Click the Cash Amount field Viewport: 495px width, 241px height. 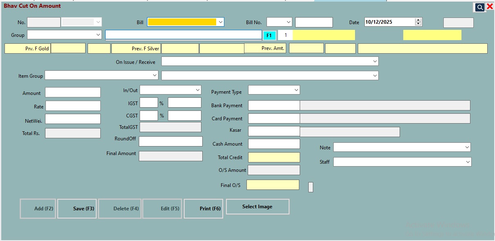(x=274, y=144)
